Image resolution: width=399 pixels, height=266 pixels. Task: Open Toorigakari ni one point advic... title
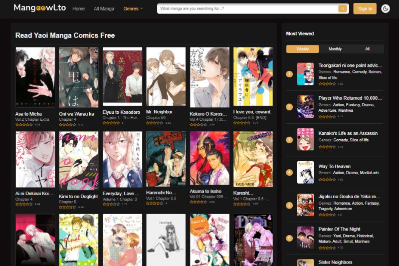click(x=350, y=65)
